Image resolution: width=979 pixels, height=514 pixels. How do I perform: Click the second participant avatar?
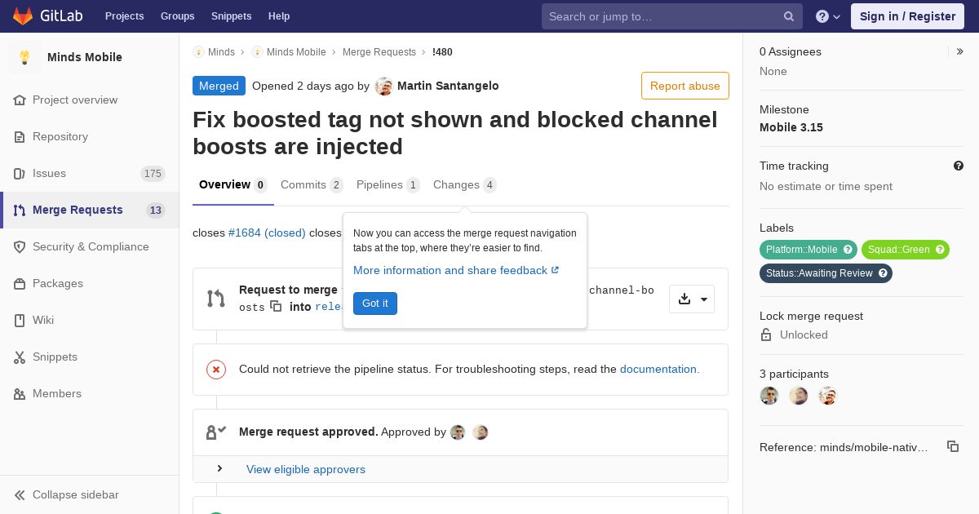[x=799, y=396]
